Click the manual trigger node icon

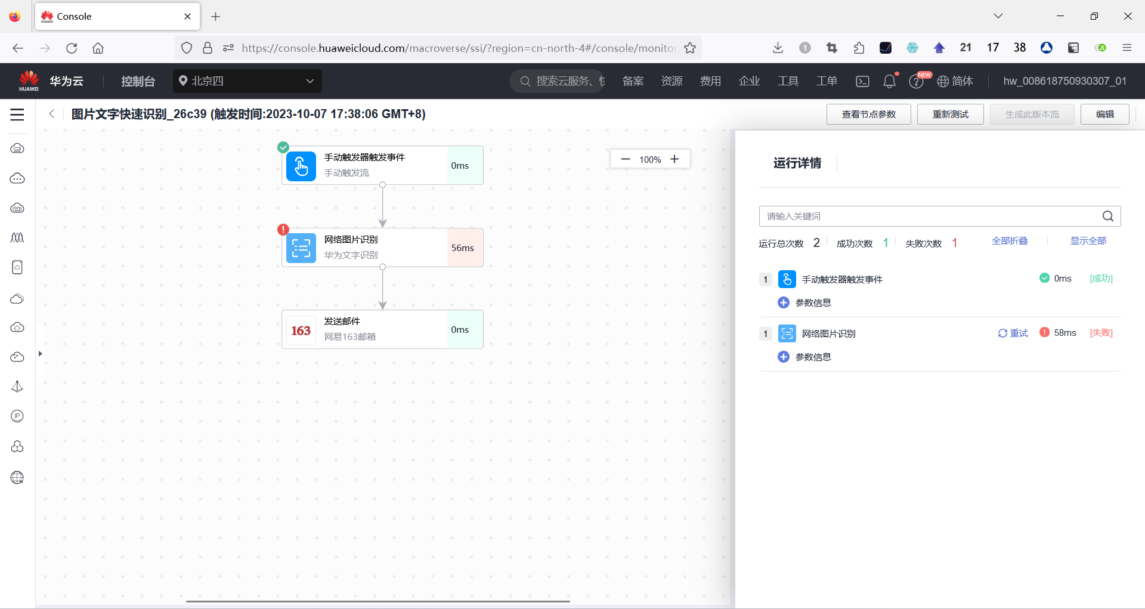(x=301, y=166)
